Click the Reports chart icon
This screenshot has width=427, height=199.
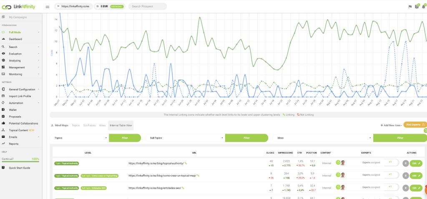pos(3,144)
